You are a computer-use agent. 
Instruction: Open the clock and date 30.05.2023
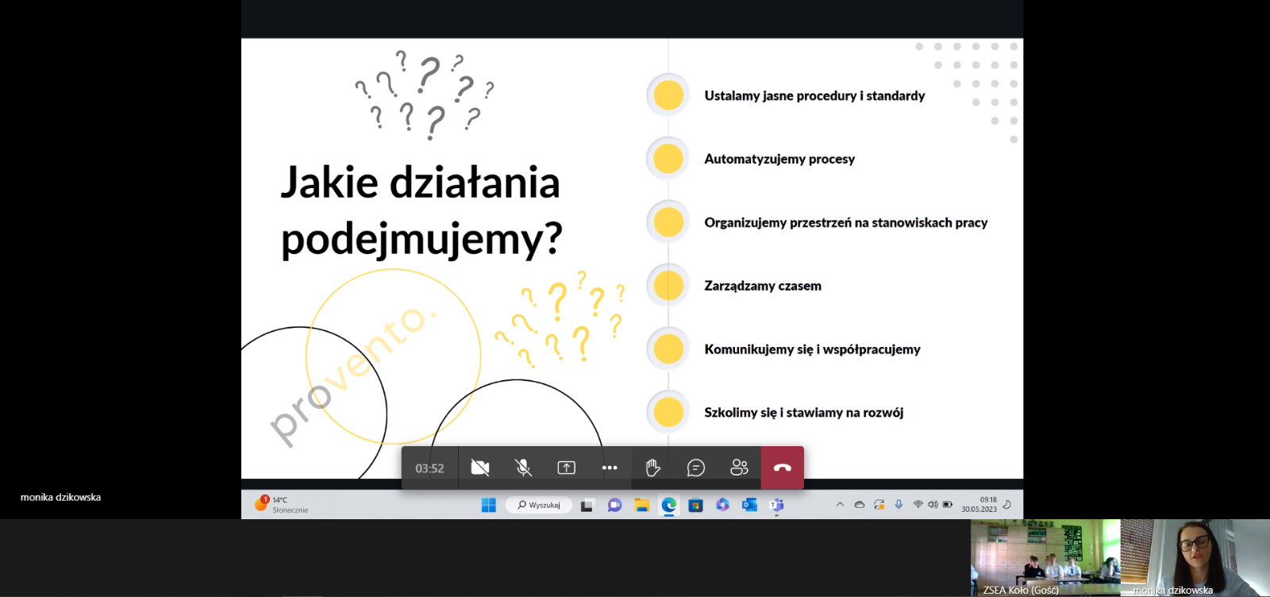pos(979,504)
